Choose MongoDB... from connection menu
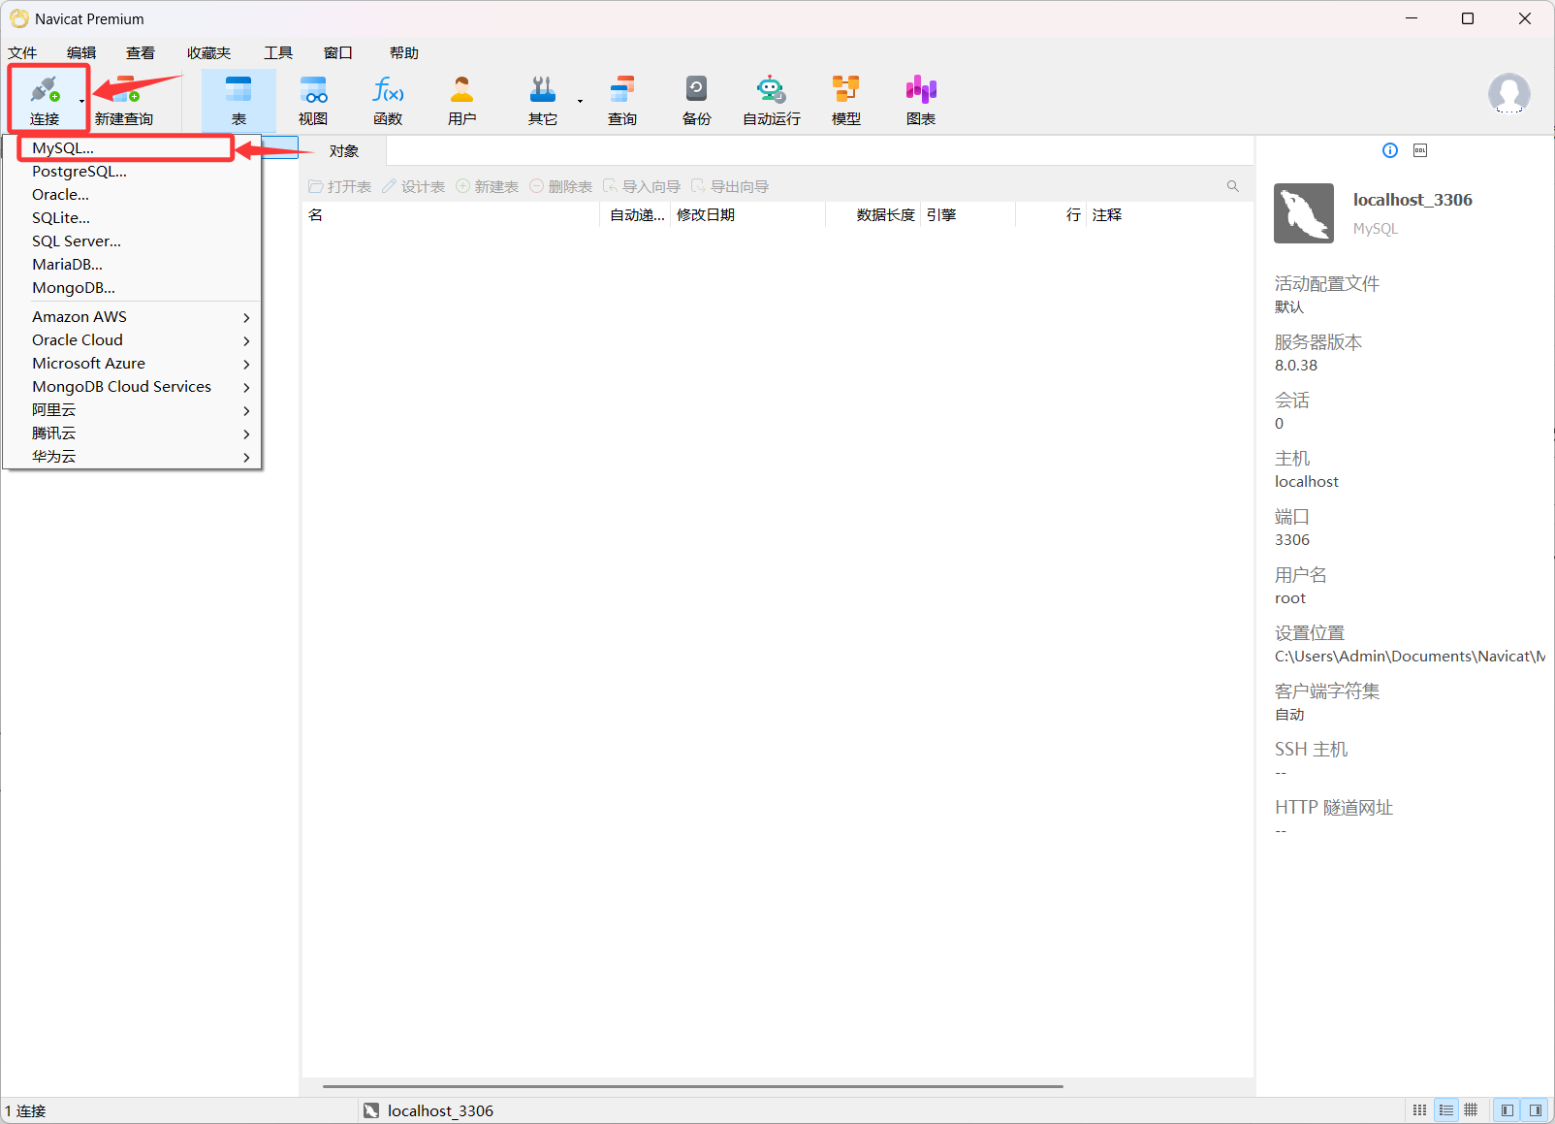Screen dimensions: 1555x1124 (x=133, y=288)
